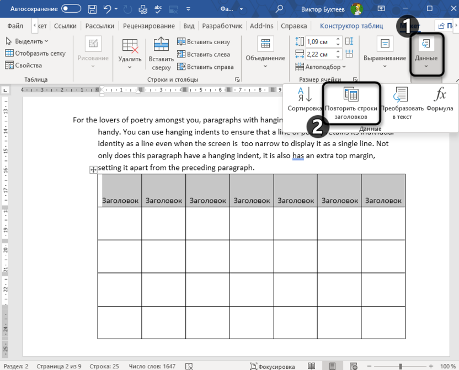Click Distribute Columns evenly icon
Screen dimensions: 459x370
click(x=349, y=54)
